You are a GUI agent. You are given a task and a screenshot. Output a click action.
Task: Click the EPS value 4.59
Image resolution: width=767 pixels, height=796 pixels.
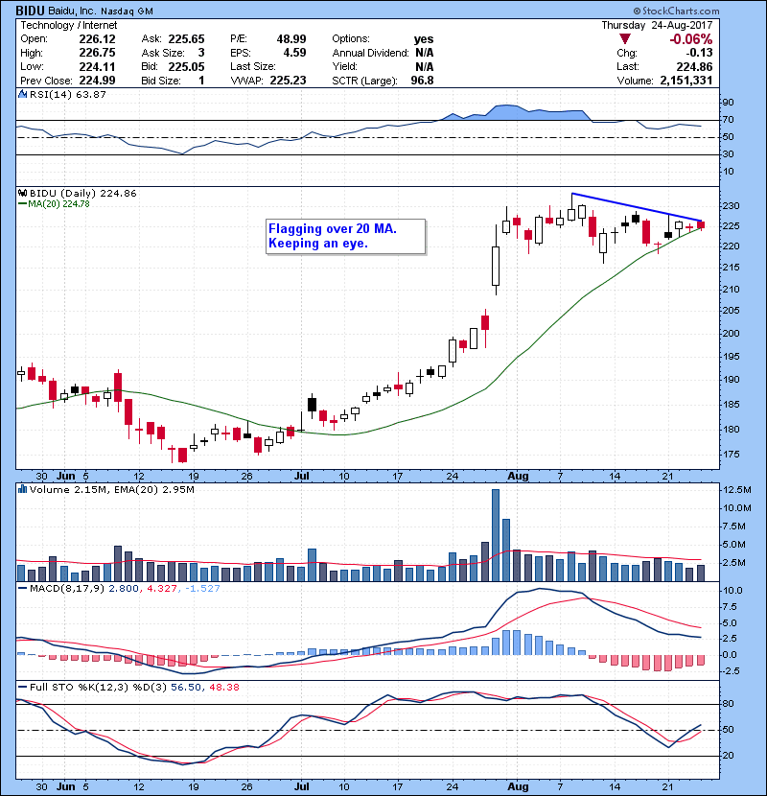(x=294, y=53)
